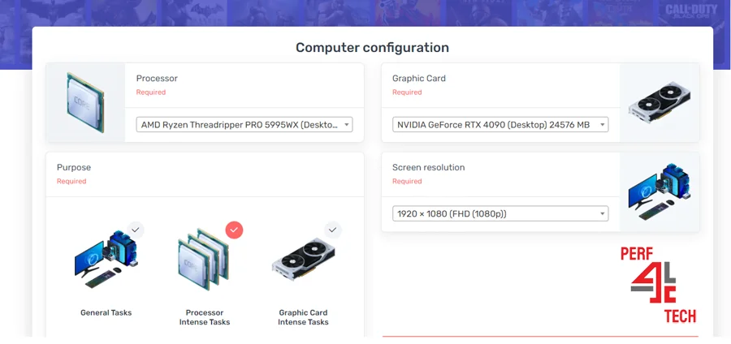Open the Graphic Card selection dropdown
Viewport: 731px width, 344px height.
500,125
